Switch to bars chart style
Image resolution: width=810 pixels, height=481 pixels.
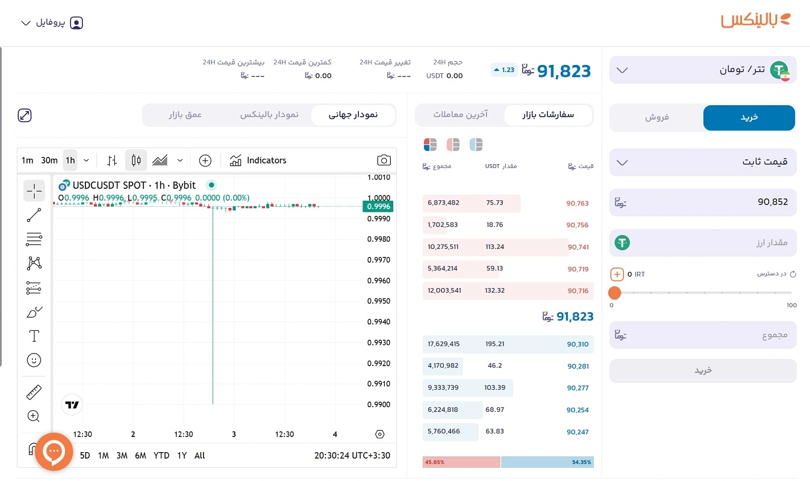[112, 160]
